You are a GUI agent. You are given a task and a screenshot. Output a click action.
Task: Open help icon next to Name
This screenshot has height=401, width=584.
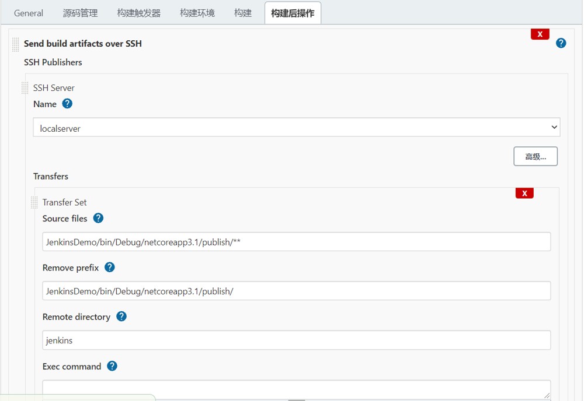click(67, 104)
